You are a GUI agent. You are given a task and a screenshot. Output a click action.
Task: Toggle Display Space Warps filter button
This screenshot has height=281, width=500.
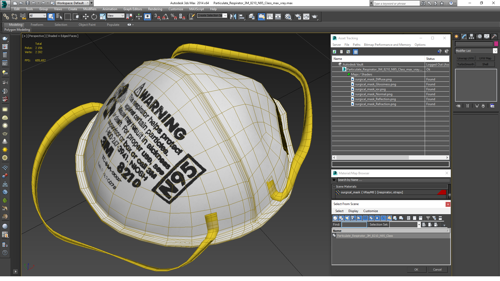pyautogui.click(x=365, y=218)
